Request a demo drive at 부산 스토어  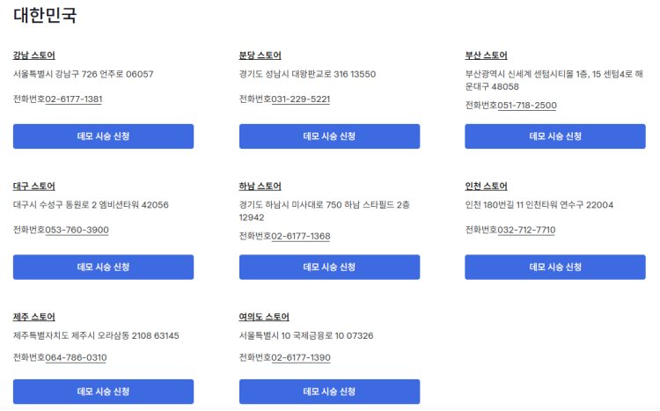point(555,136)
